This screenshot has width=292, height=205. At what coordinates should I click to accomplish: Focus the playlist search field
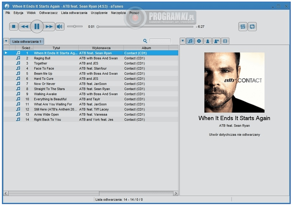[x=160, y=41]
